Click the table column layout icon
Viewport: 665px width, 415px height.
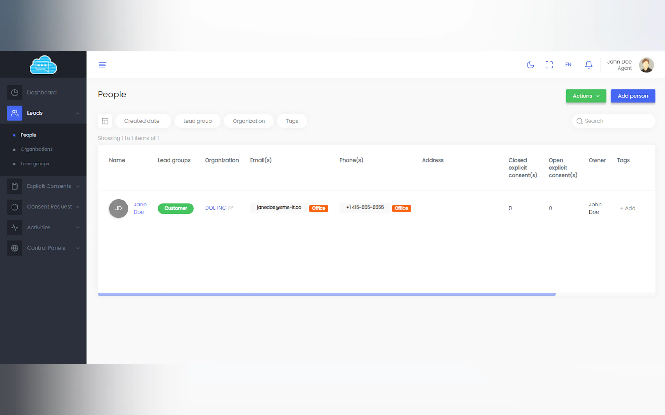[x=105, y=121]
